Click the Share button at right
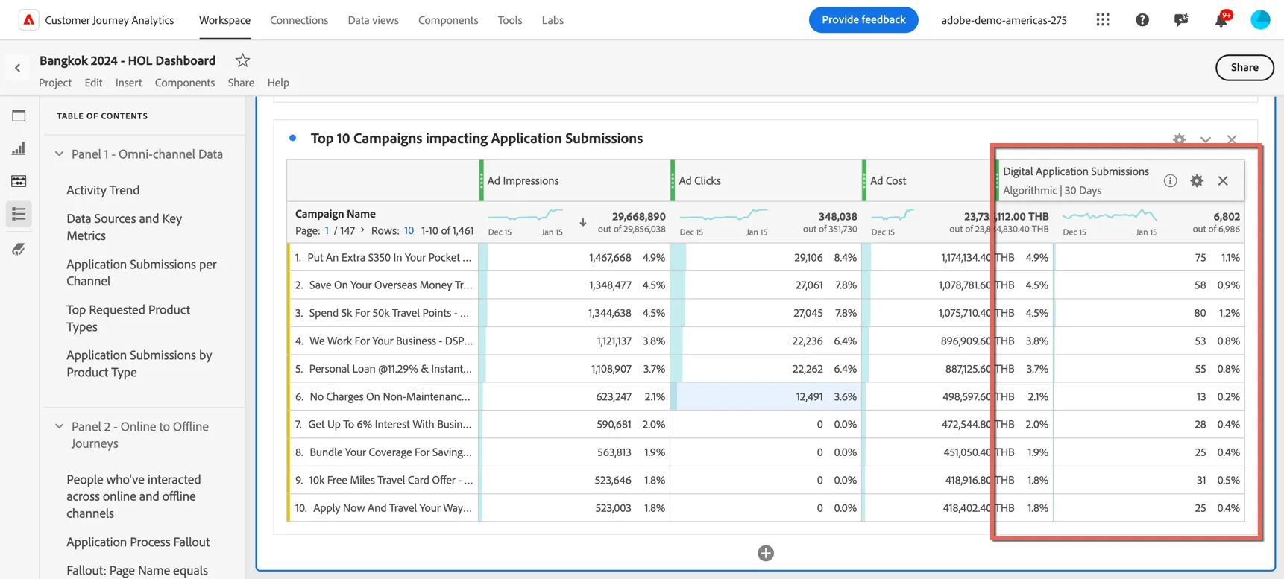The image size is (1284, 579). tap(1244, 67)
